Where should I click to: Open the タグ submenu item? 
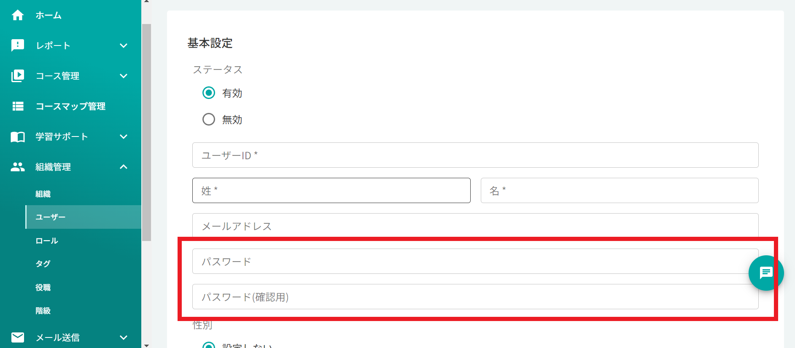coord(43,264)
